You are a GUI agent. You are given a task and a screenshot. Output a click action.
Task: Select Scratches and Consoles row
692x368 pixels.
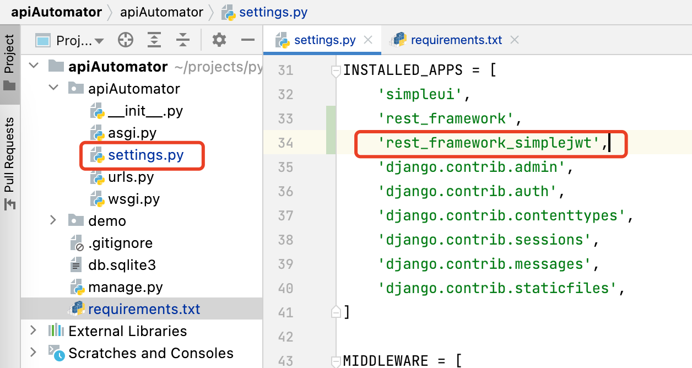click(142, 353)
